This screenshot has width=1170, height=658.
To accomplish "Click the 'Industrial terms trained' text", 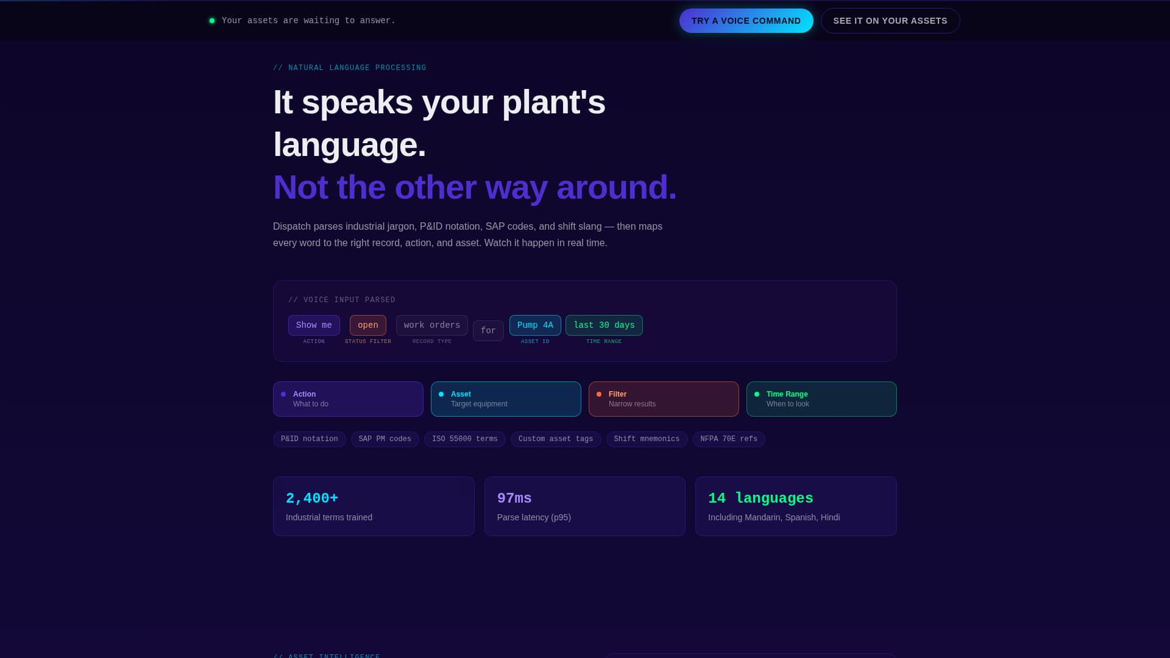I will point(329,517).
